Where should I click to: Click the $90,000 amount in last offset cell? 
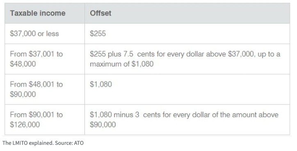click(x=103, y=125)
